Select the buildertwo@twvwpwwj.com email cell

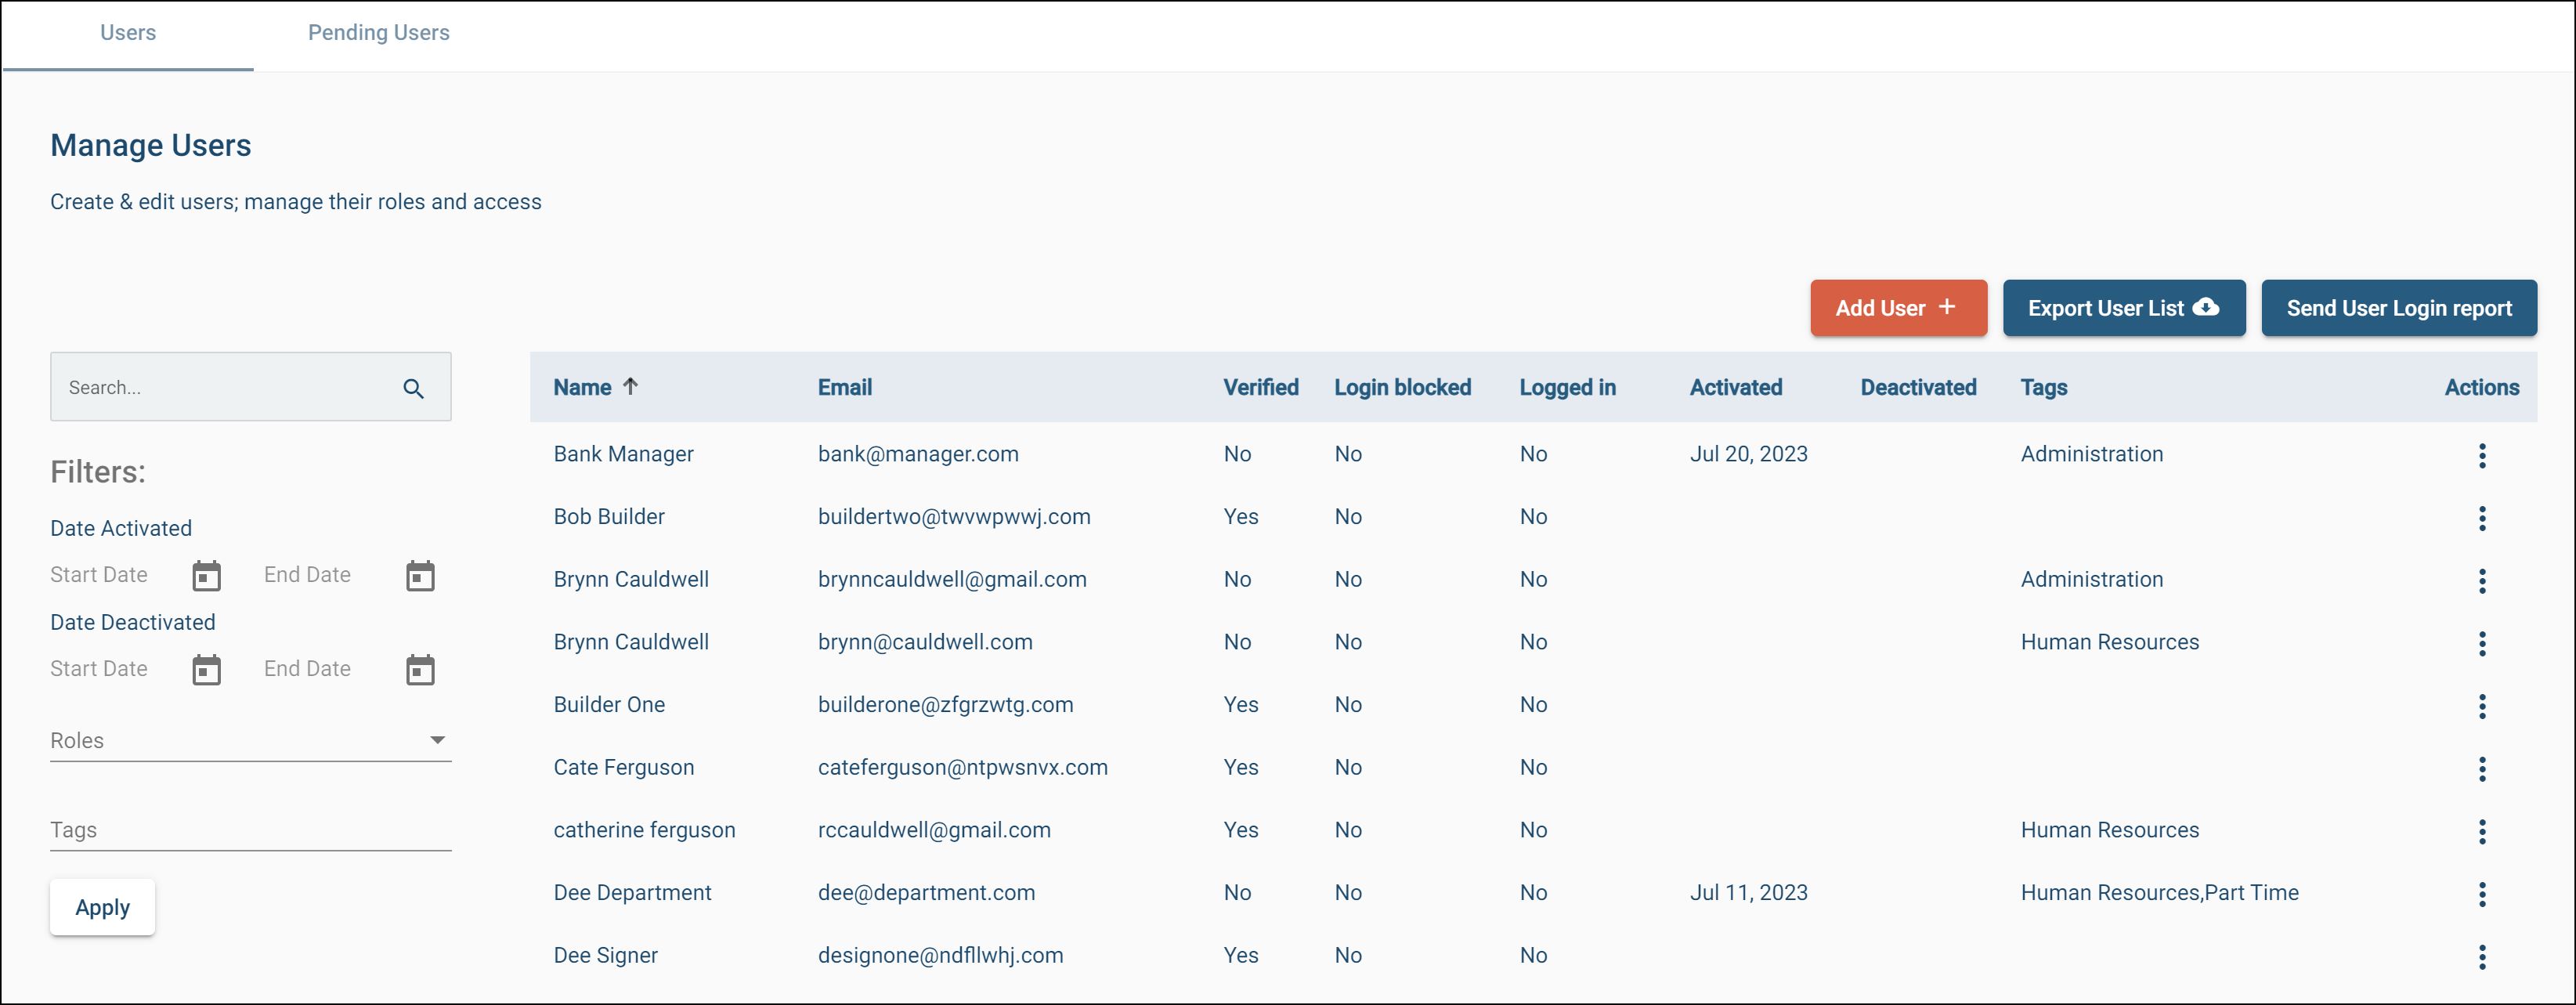(954, 517)
